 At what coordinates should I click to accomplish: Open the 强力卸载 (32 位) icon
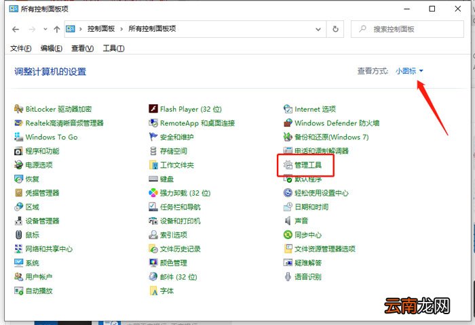pyautogui.click(x=153, y=193)
